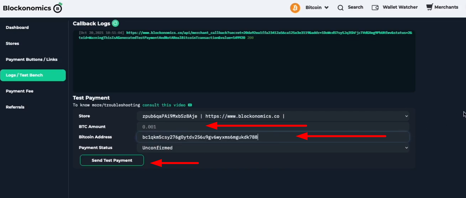Click the log timestamp Oct 20, 2021

click(101, 33)
